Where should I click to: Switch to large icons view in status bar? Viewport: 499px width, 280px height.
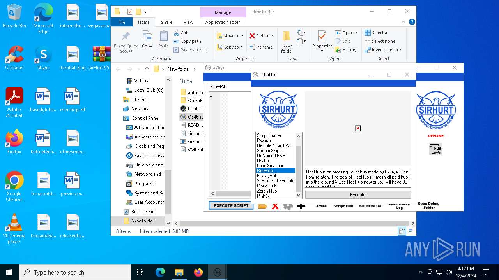[410, 231]
